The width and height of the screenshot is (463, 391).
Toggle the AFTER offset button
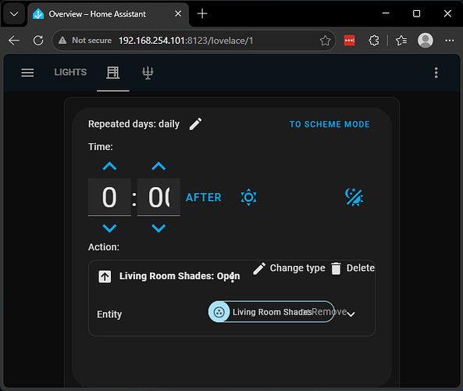[x=204, y=197]
